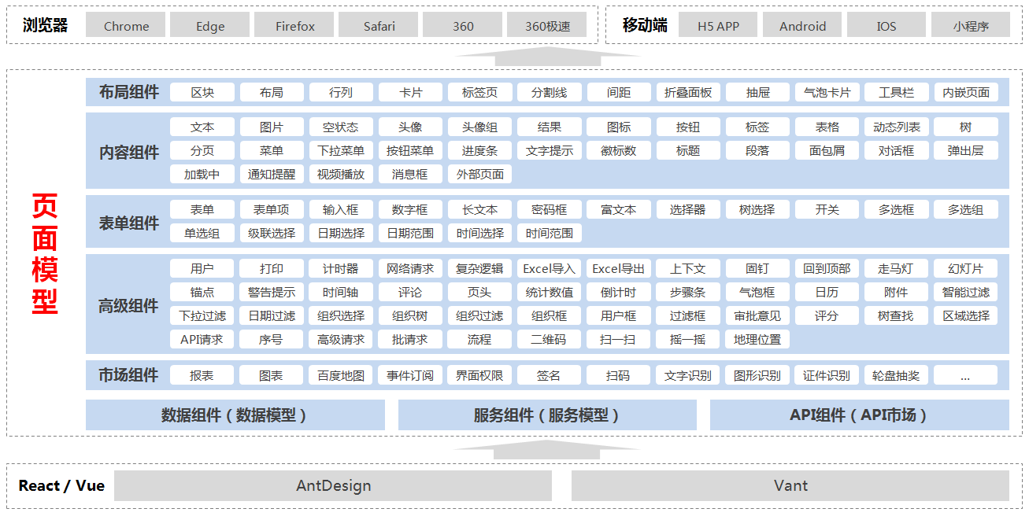
Task: Click the "Vant" framework bar
Action: [x=790, y=485]
